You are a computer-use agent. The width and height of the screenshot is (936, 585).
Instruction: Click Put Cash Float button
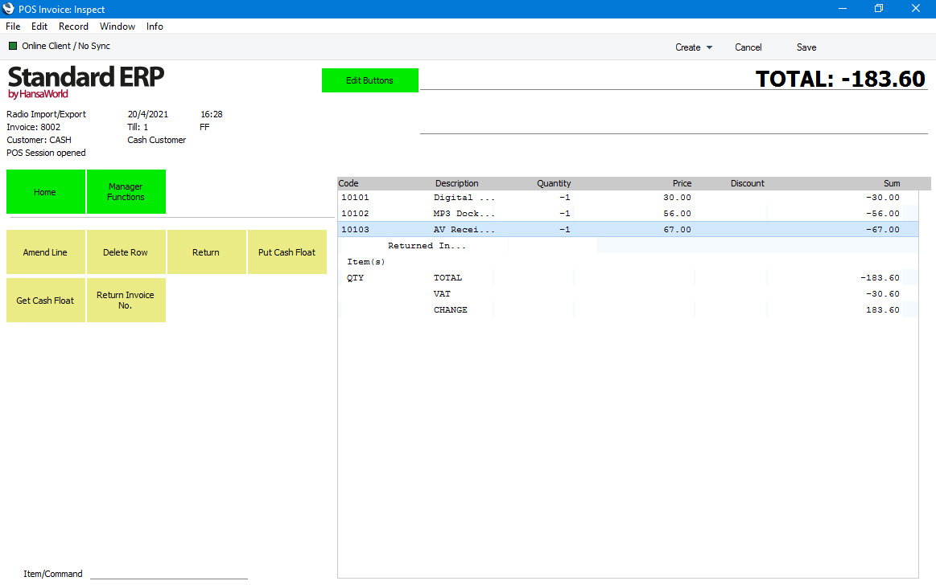coord(287,252)
